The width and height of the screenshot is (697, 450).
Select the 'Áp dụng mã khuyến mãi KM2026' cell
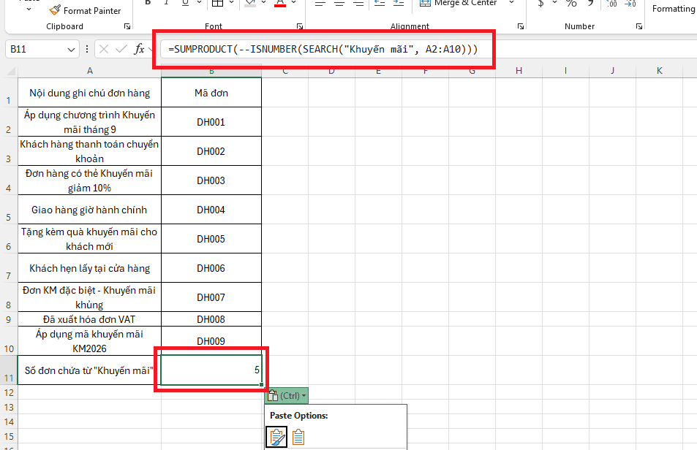[x=89, y=341]
